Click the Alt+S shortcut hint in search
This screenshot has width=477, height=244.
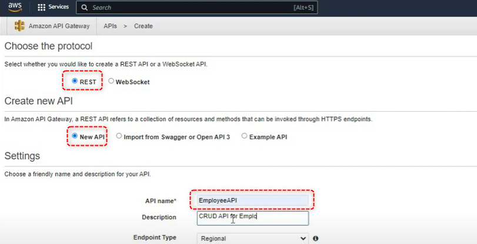click(x=303, y=8)
